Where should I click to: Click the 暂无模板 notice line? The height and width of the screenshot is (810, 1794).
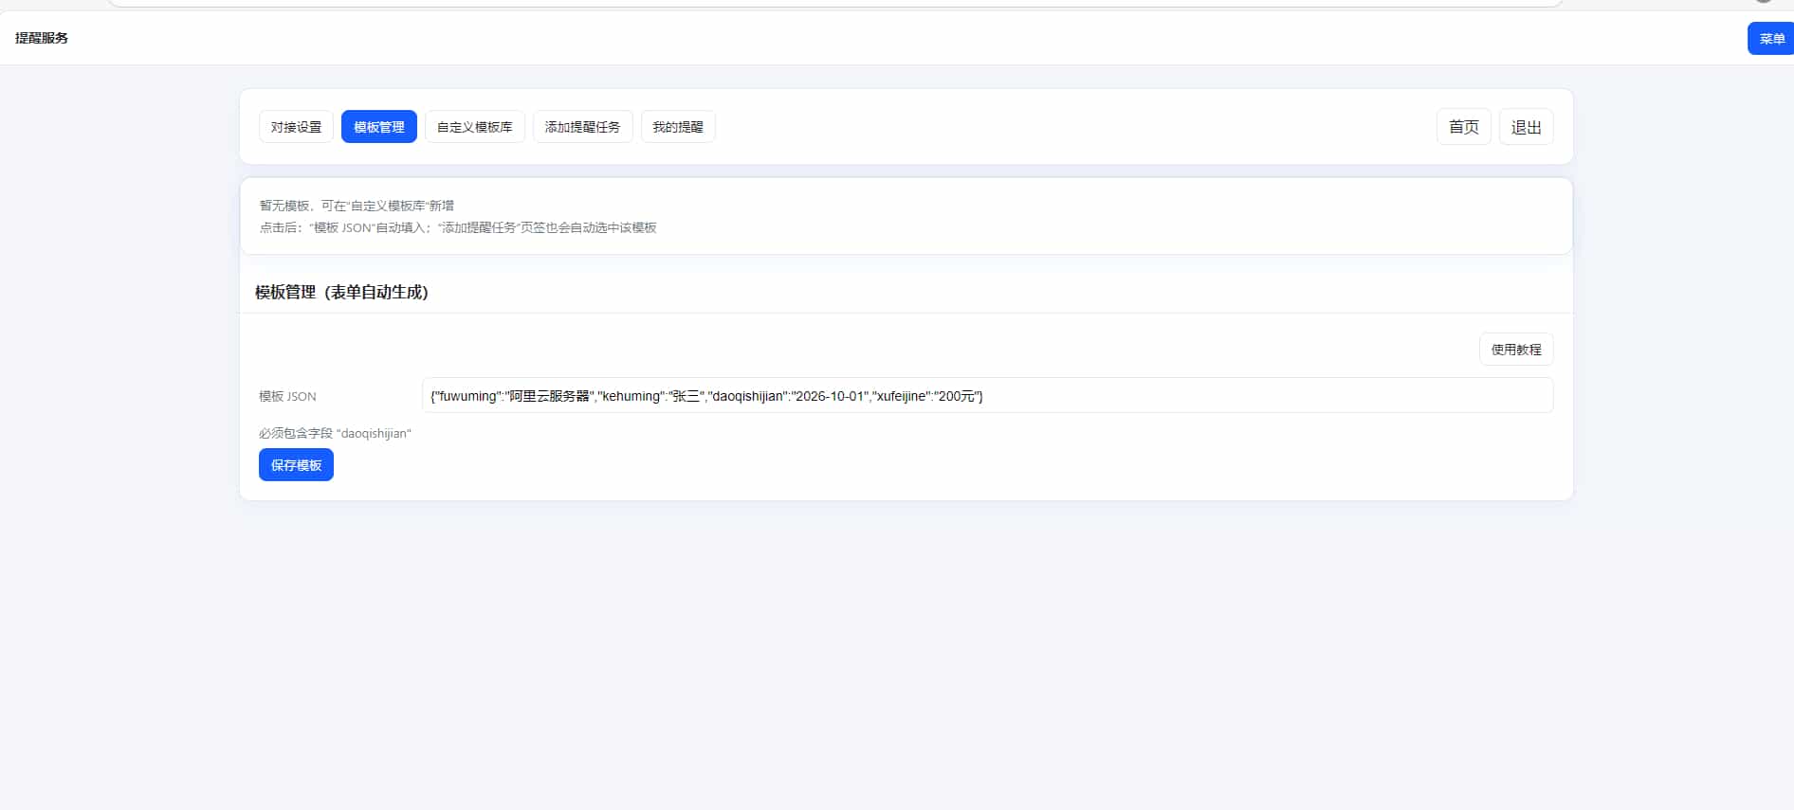[357, 206]
